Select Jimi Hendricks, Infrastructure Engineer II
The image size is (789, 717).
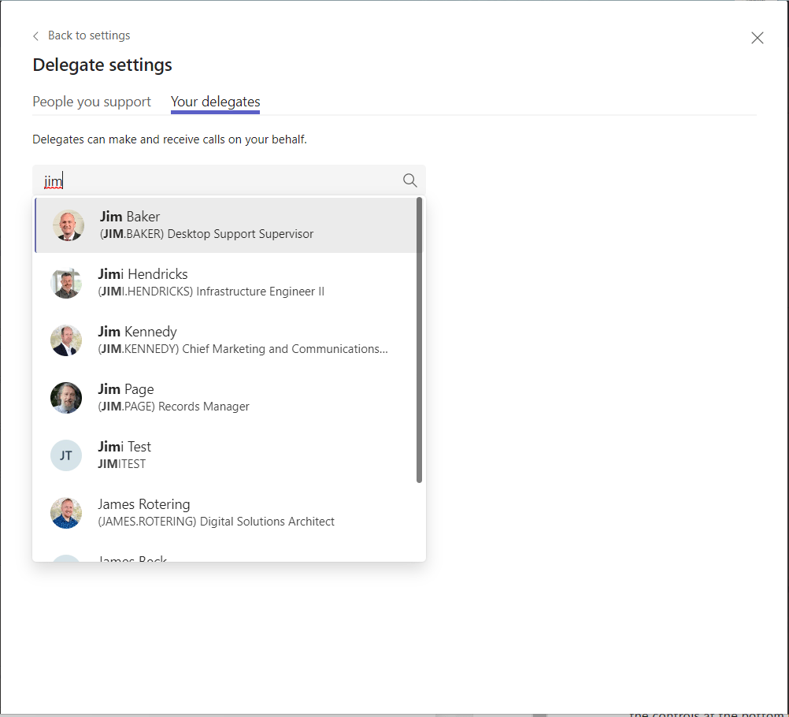coord(220,282)
